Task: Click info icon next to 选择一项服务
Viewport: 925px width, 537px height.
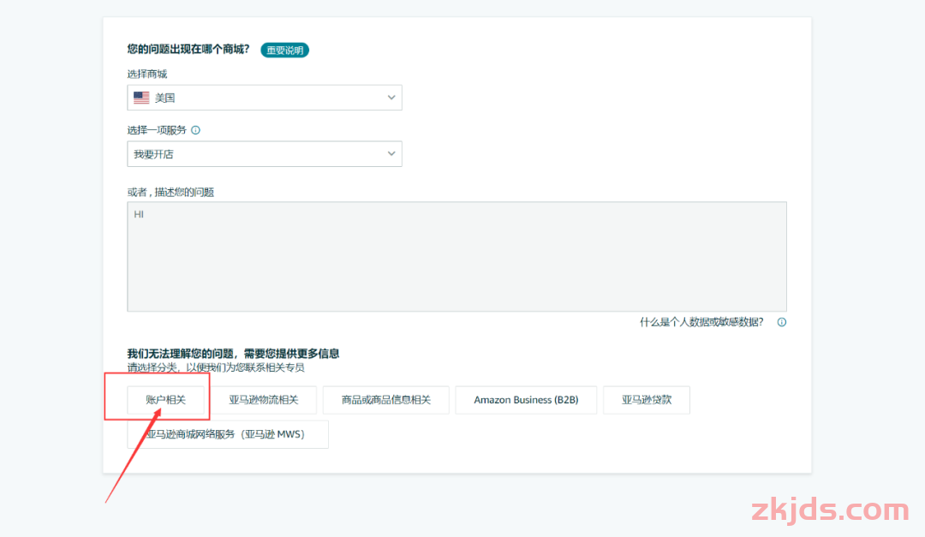Action: pos(196,130)
